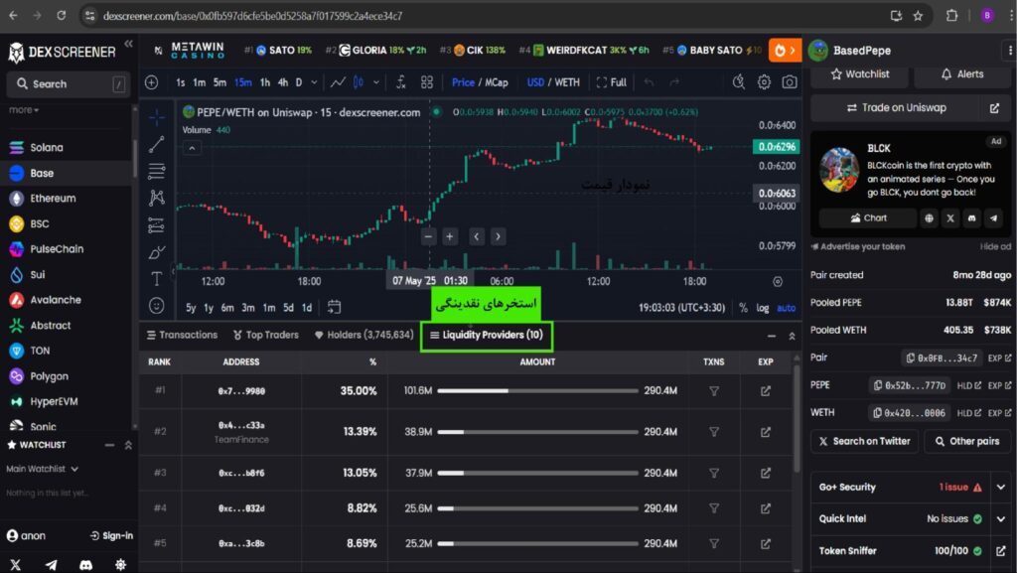The width and height of the screenshot is (1017, 573).
Task: Toggle the log scale on chart
Action: (x=762, y=308)
